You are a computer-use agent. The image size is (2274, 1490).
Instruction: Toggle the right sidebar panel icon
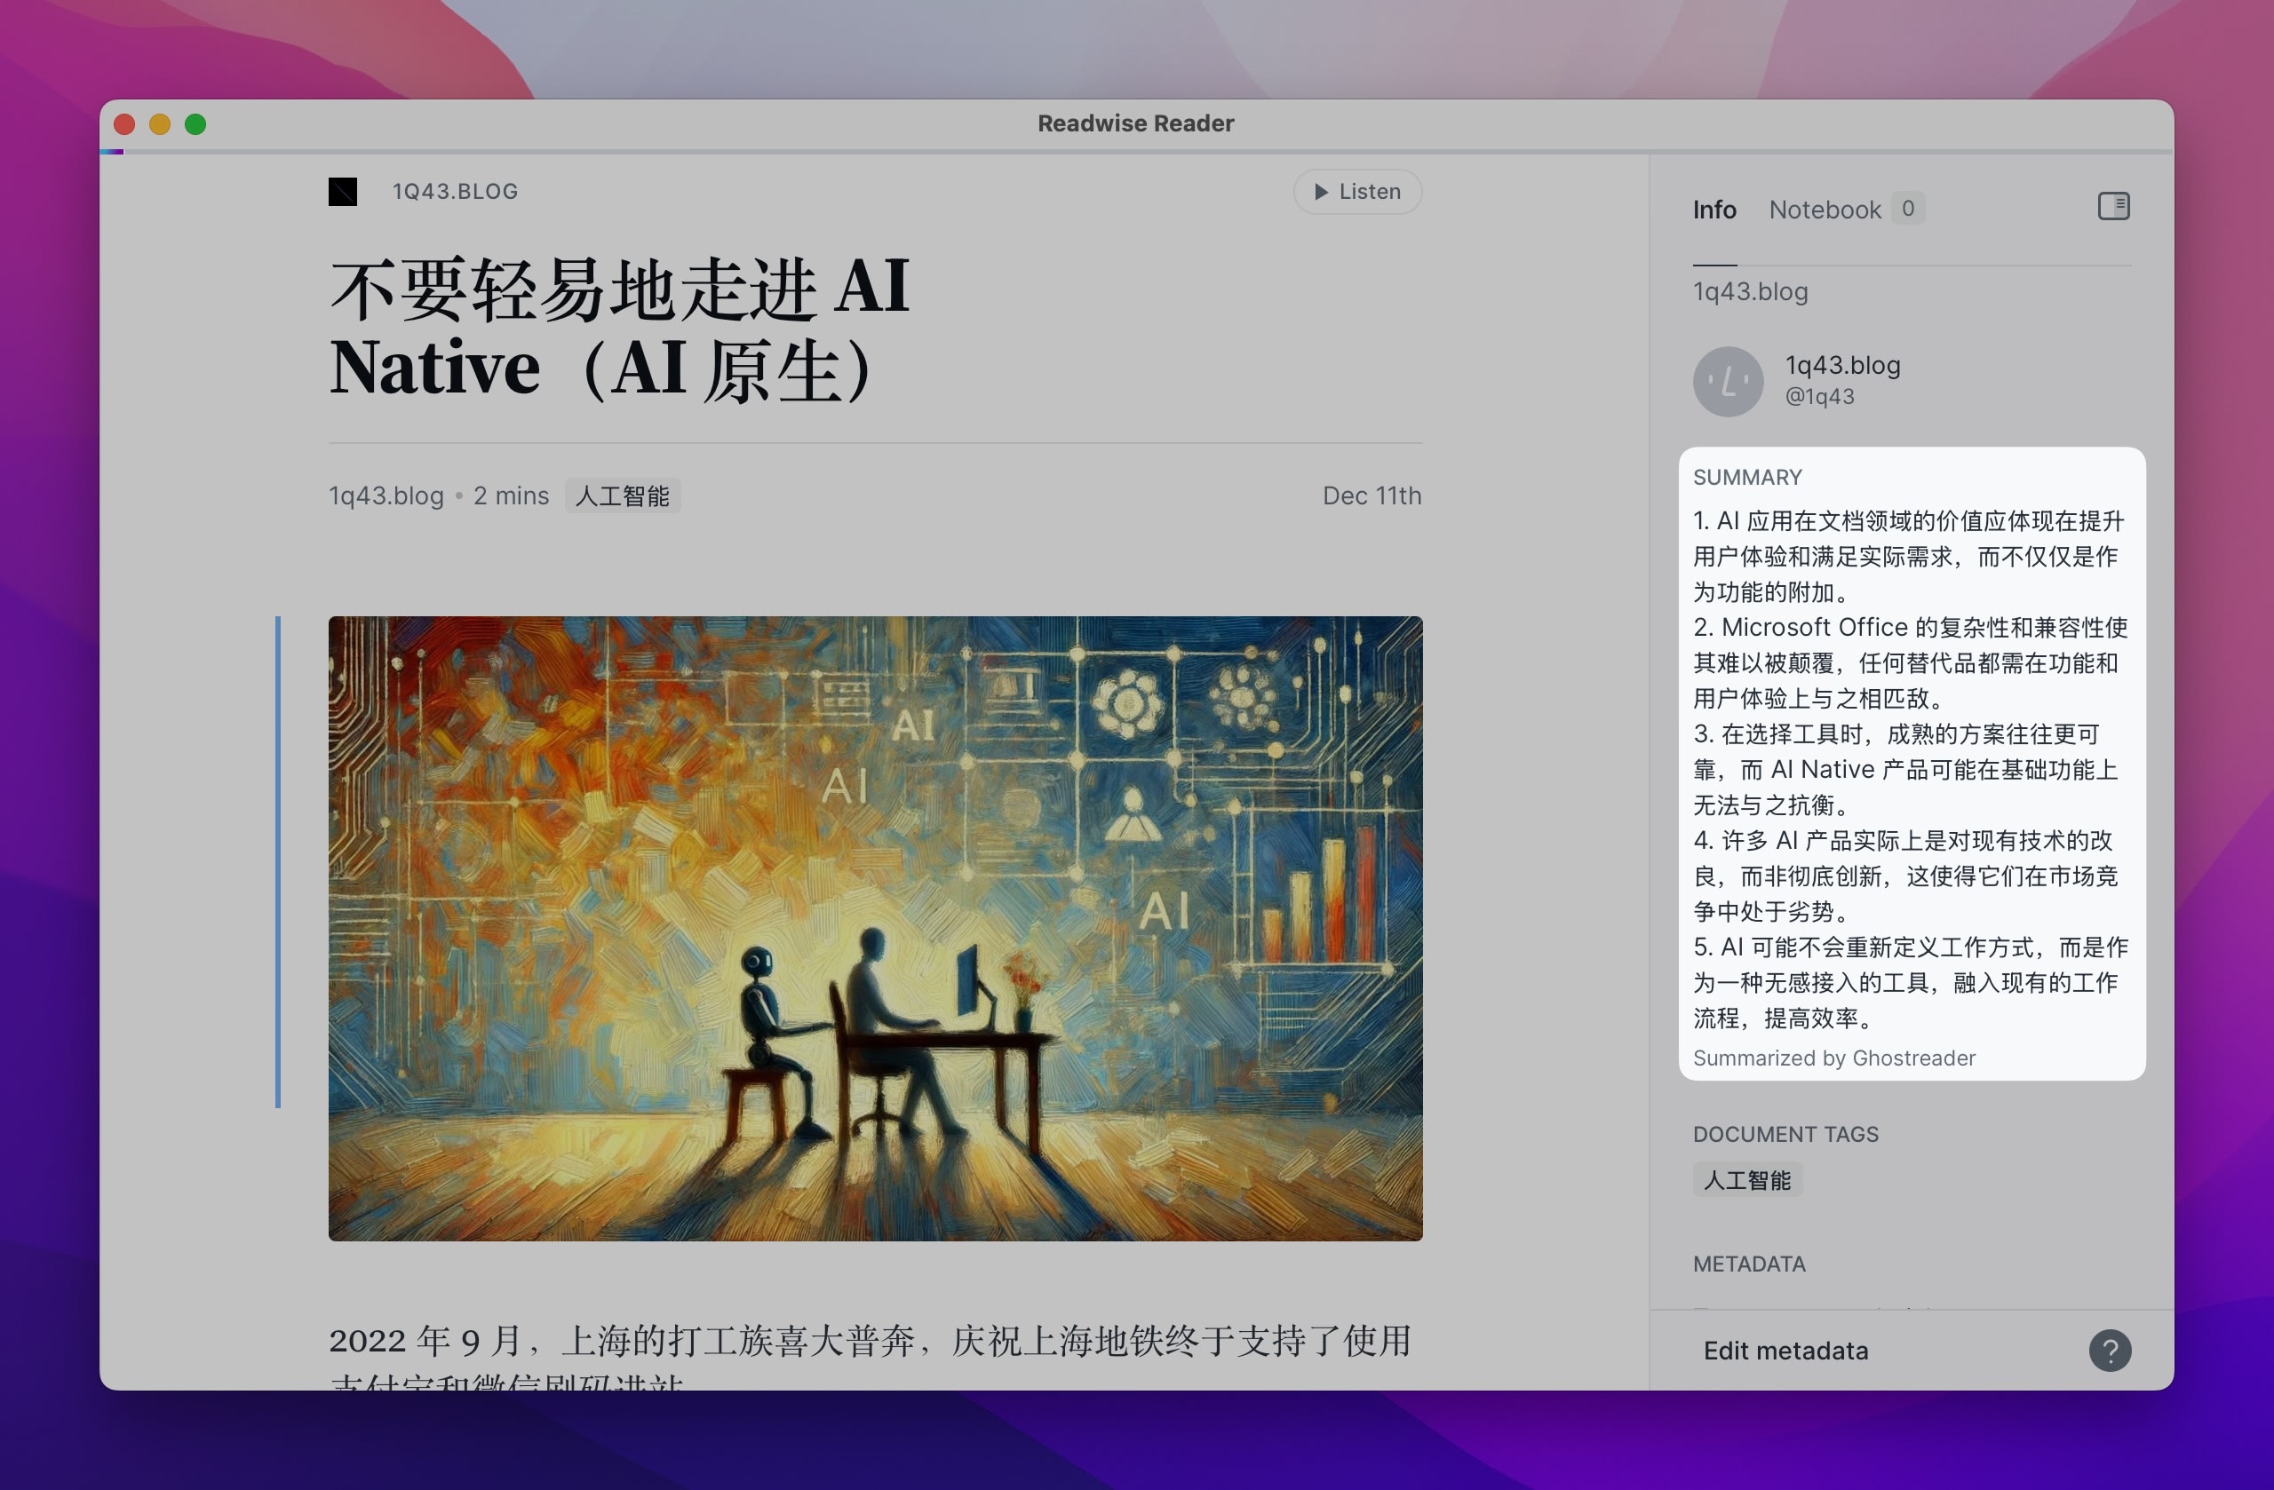coord(2113,206)
